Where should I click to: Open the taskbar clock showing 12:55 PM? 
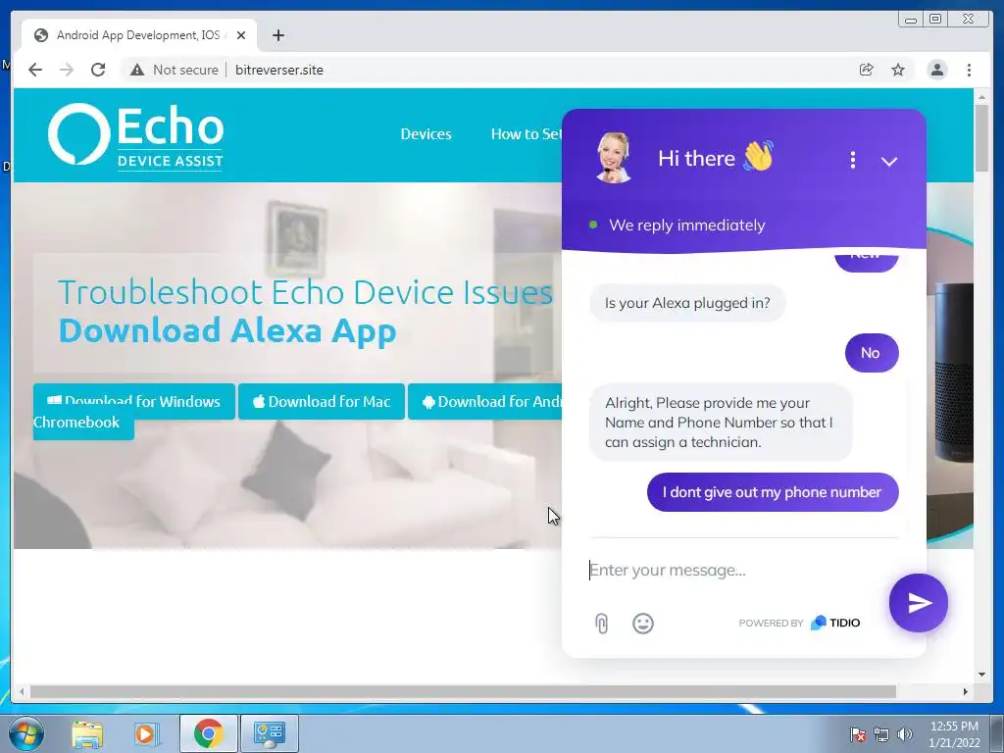point(954,734)
